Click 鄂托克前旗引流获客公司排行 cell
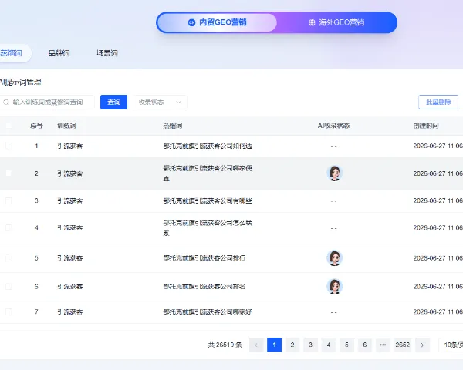This screenshot has height=370, width=463. [204, 258]
